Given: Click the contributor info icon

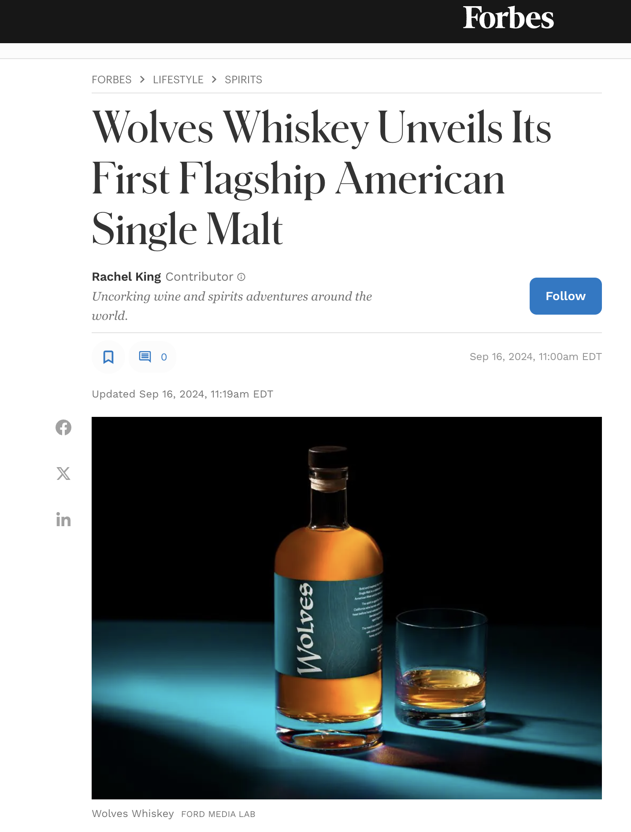Looking at the screenshot, I should click(x=241, y=277).
